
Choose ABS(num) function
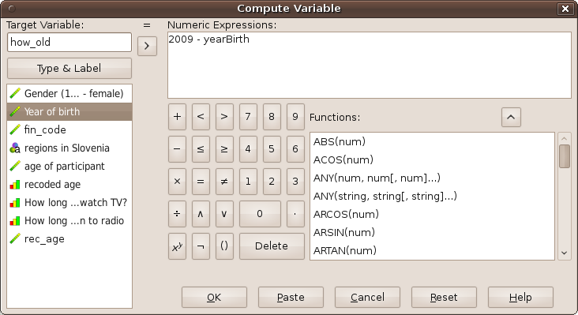(x=432, y=141)
